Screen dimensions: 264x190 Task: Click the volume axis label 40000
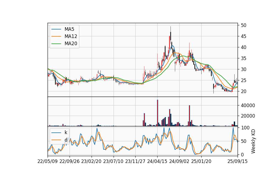[x=248, y=105]
